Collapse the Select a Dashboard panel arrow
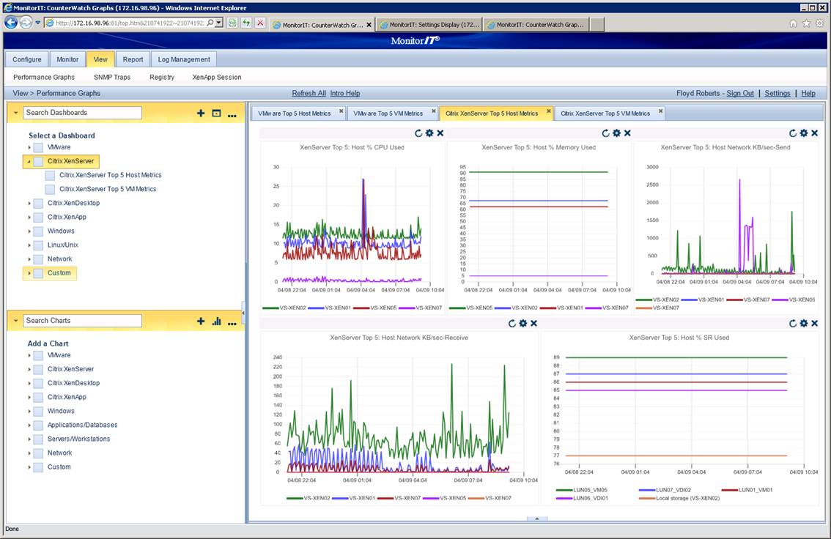Image resolution: width=831 pixels, height=539 pixels. pos(16,113)
